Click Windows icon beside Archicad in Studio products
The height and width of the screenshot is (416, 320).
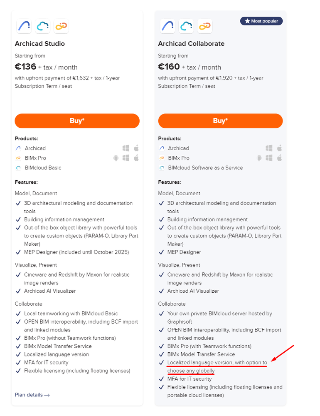[x=126, y=148]
